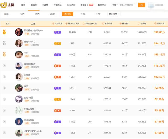Click level 7 badge in 血色-诗昊 row
This screenshot has height=139, width=168.
click(x=57, y=99)
